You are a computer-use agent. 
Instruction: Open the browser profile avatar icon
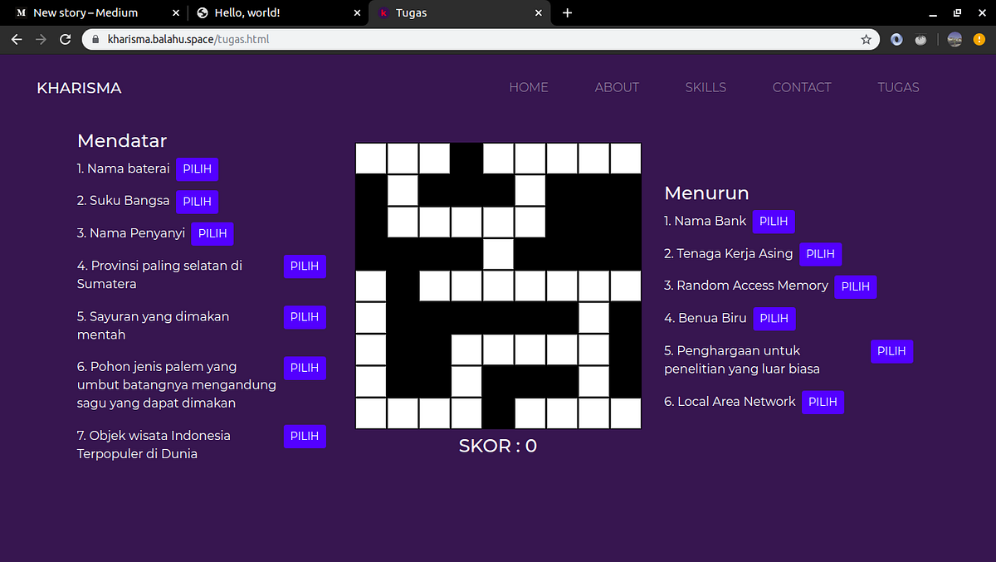click(954, 39)
